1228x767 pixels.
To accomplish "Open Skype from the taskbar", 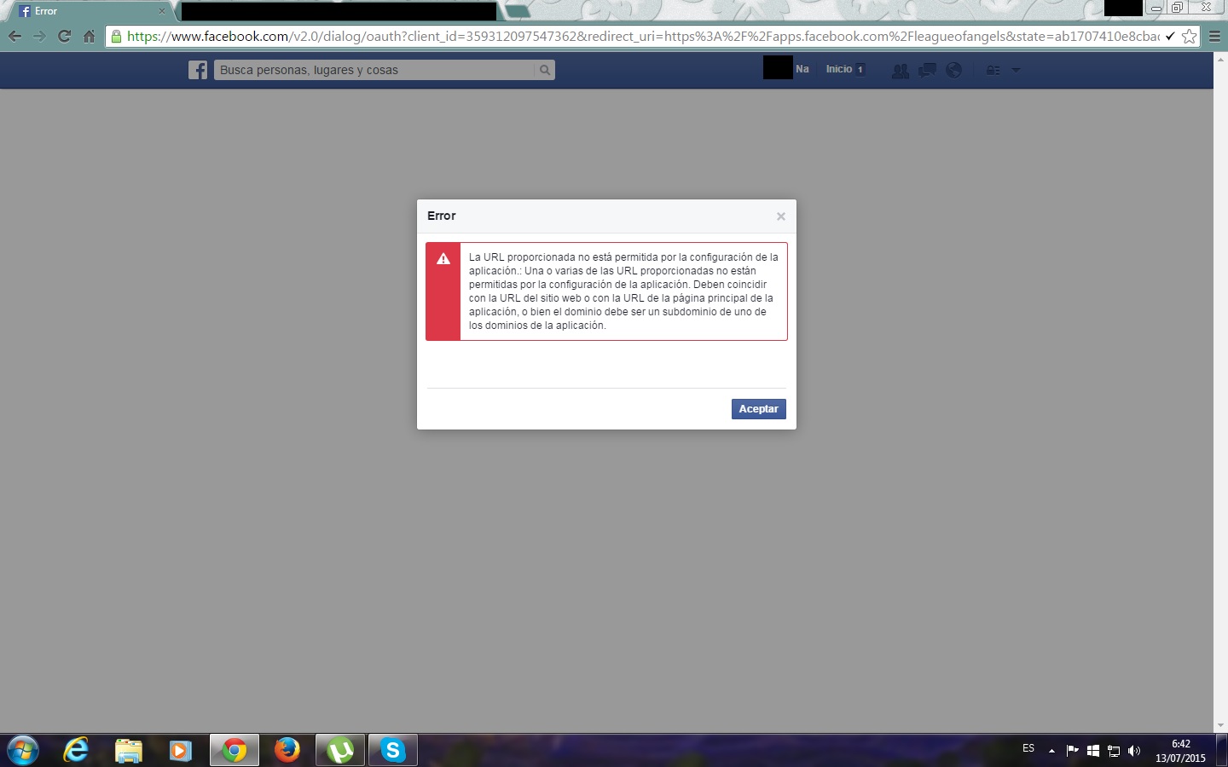I will click(392, 750).
